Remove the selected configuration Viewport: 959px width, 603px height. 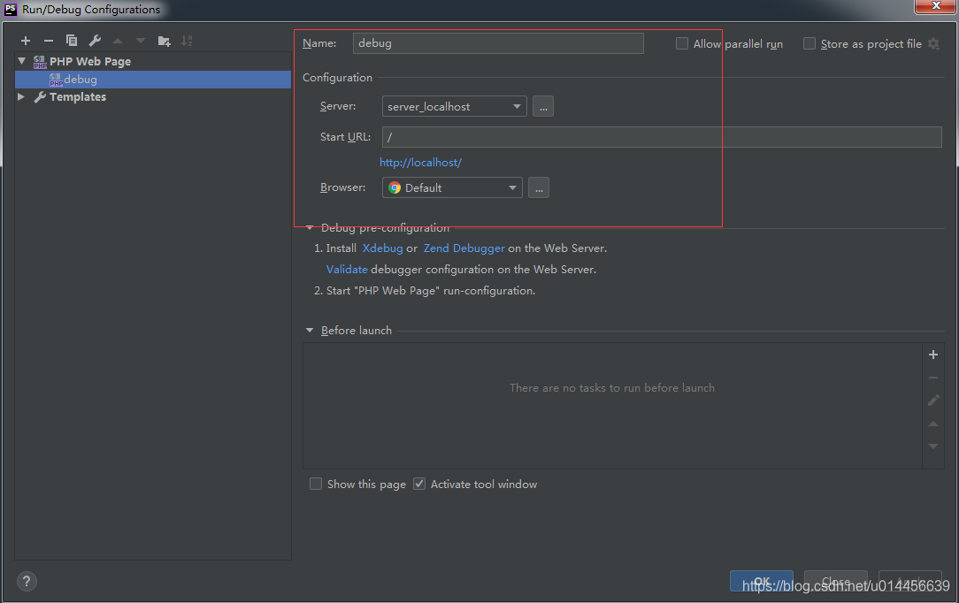[49, 40]
